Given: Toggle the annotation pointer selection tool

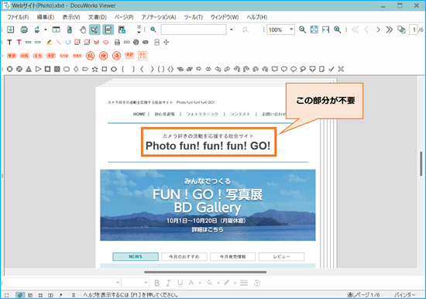Looking at the screenshot, I should (94, 29).
